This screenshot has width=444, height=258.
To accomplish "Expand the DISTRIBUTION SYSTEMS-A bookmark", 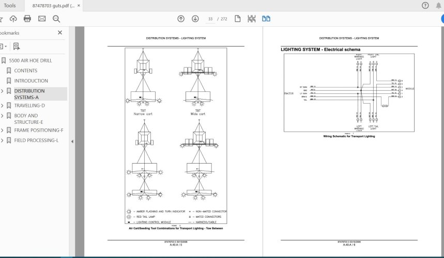I will click(x=2, y=91).
